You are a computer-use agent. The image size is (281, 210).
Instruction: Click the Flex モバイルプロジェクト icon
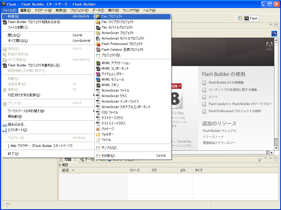(x=98, y=28)
